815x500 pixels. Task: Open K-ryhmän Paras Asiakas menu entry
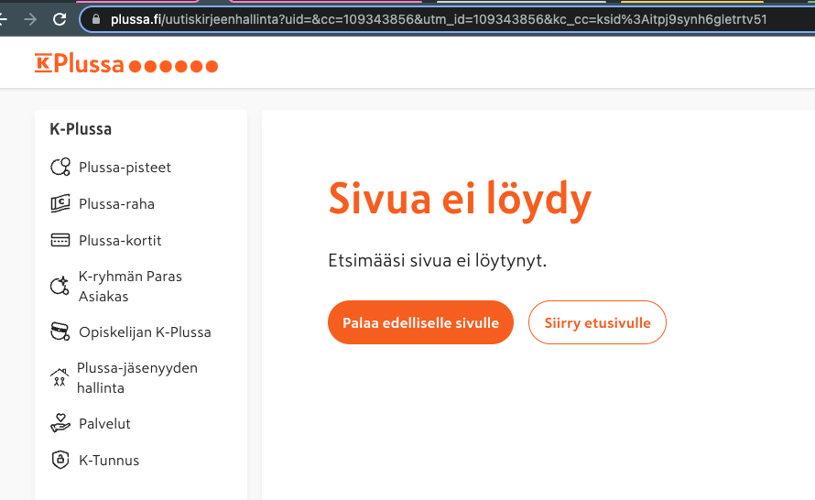130,286
